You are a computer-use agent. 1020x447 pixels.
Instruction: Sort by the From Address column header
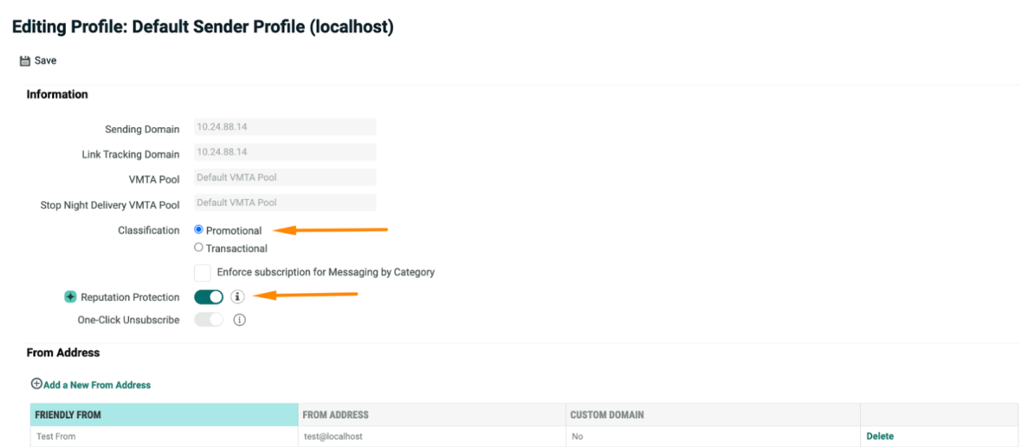point(336,415)
